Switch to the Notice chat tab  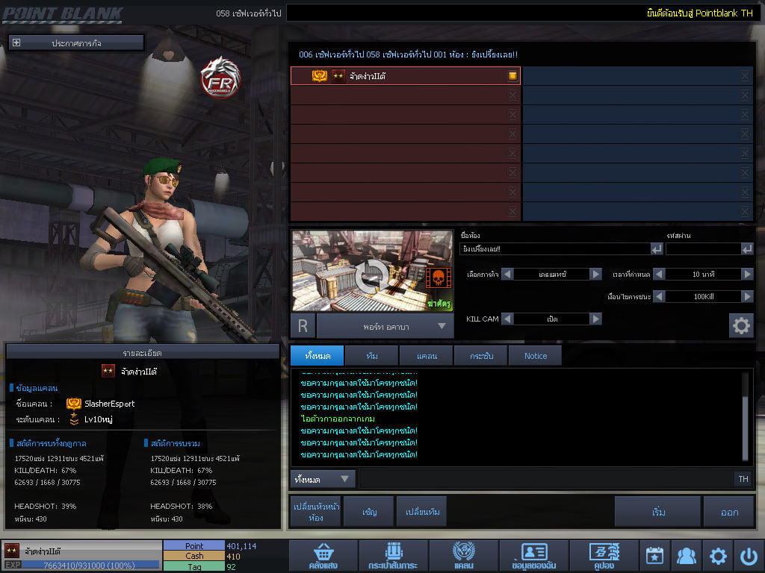[535, 356]
